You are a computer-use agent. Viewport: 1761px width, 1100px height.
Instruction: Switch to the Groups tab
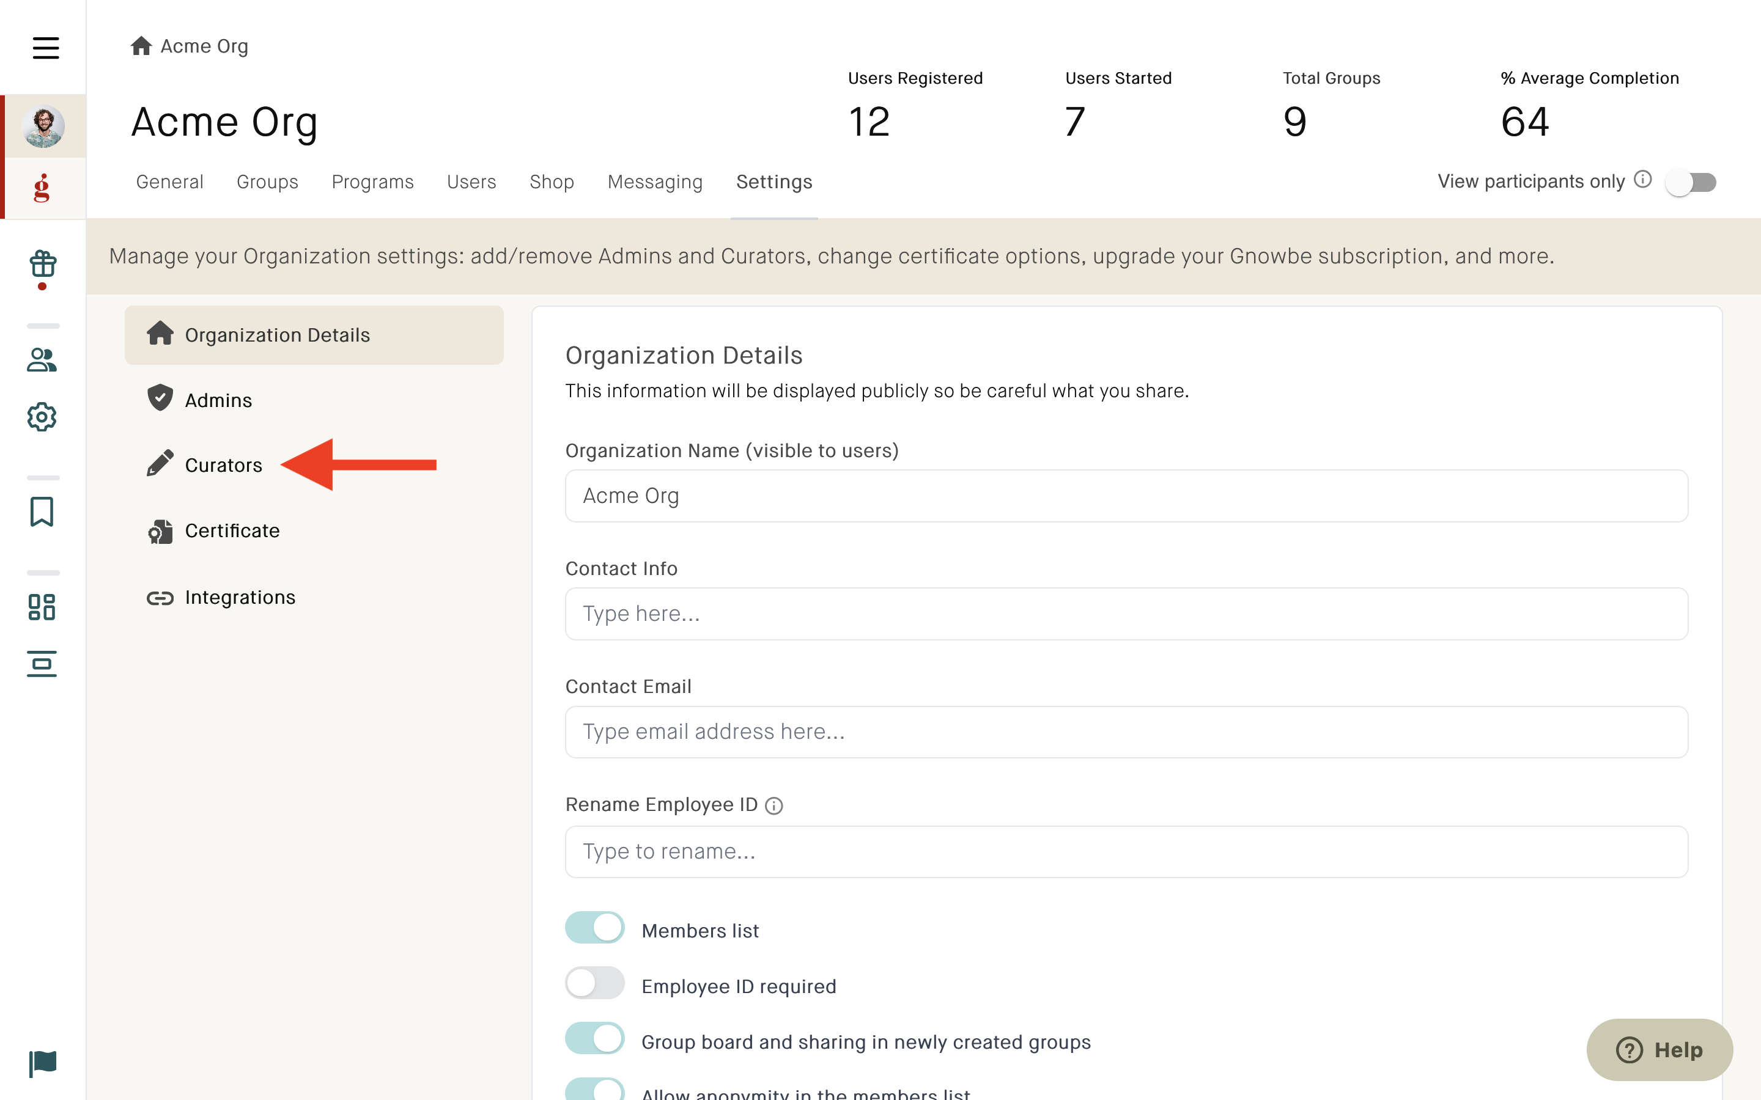267,182
